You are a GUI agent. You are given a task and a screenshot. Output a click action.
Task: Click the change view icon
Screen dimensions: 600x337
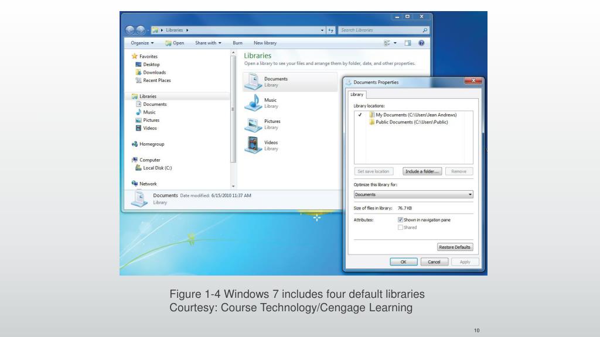(x=387, y=43)
